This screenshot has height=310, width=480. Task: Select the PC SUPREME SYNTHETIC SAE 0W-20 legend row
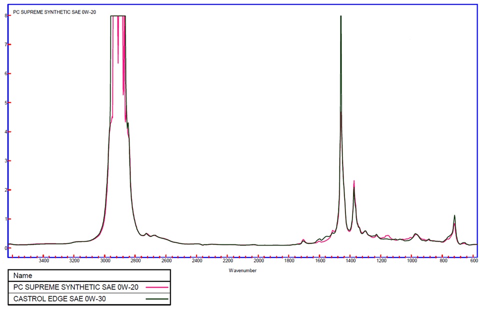pyautogui.click(x=89, y=287)
